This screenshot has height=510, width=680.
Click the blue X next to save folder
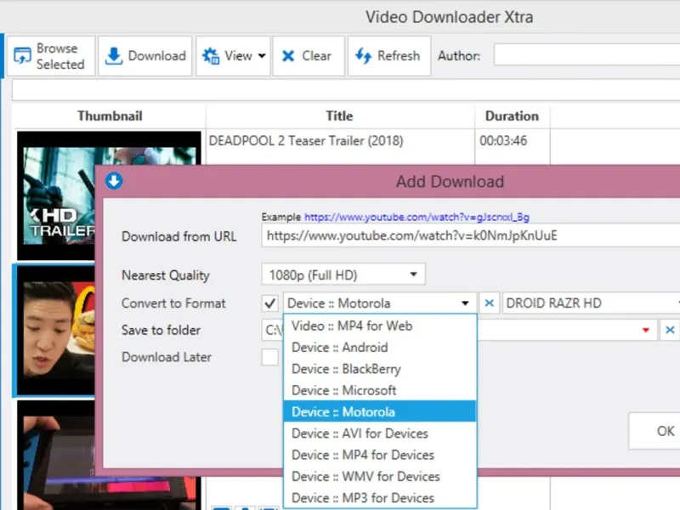pyautogui.click(x=670, y=330)
